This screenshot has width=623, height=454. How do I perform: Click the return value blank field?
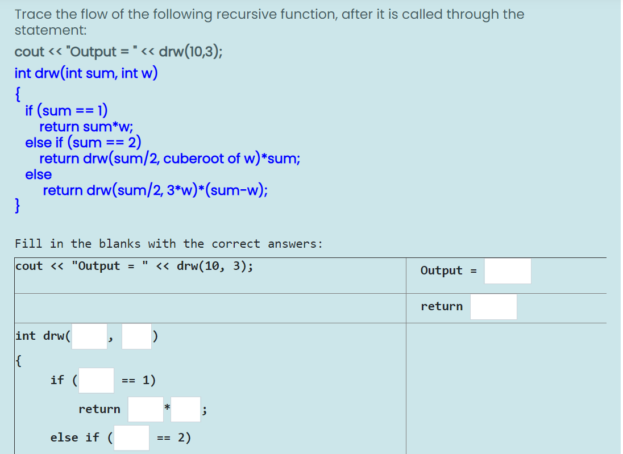pyautogui.click(x=493, y=307)
